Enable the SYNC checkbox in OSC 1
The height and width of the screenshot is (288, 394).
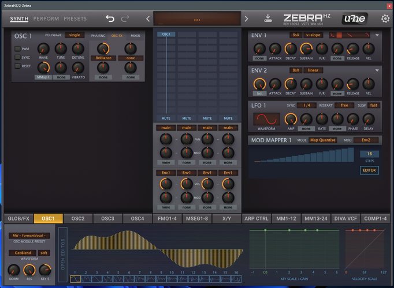17,58
